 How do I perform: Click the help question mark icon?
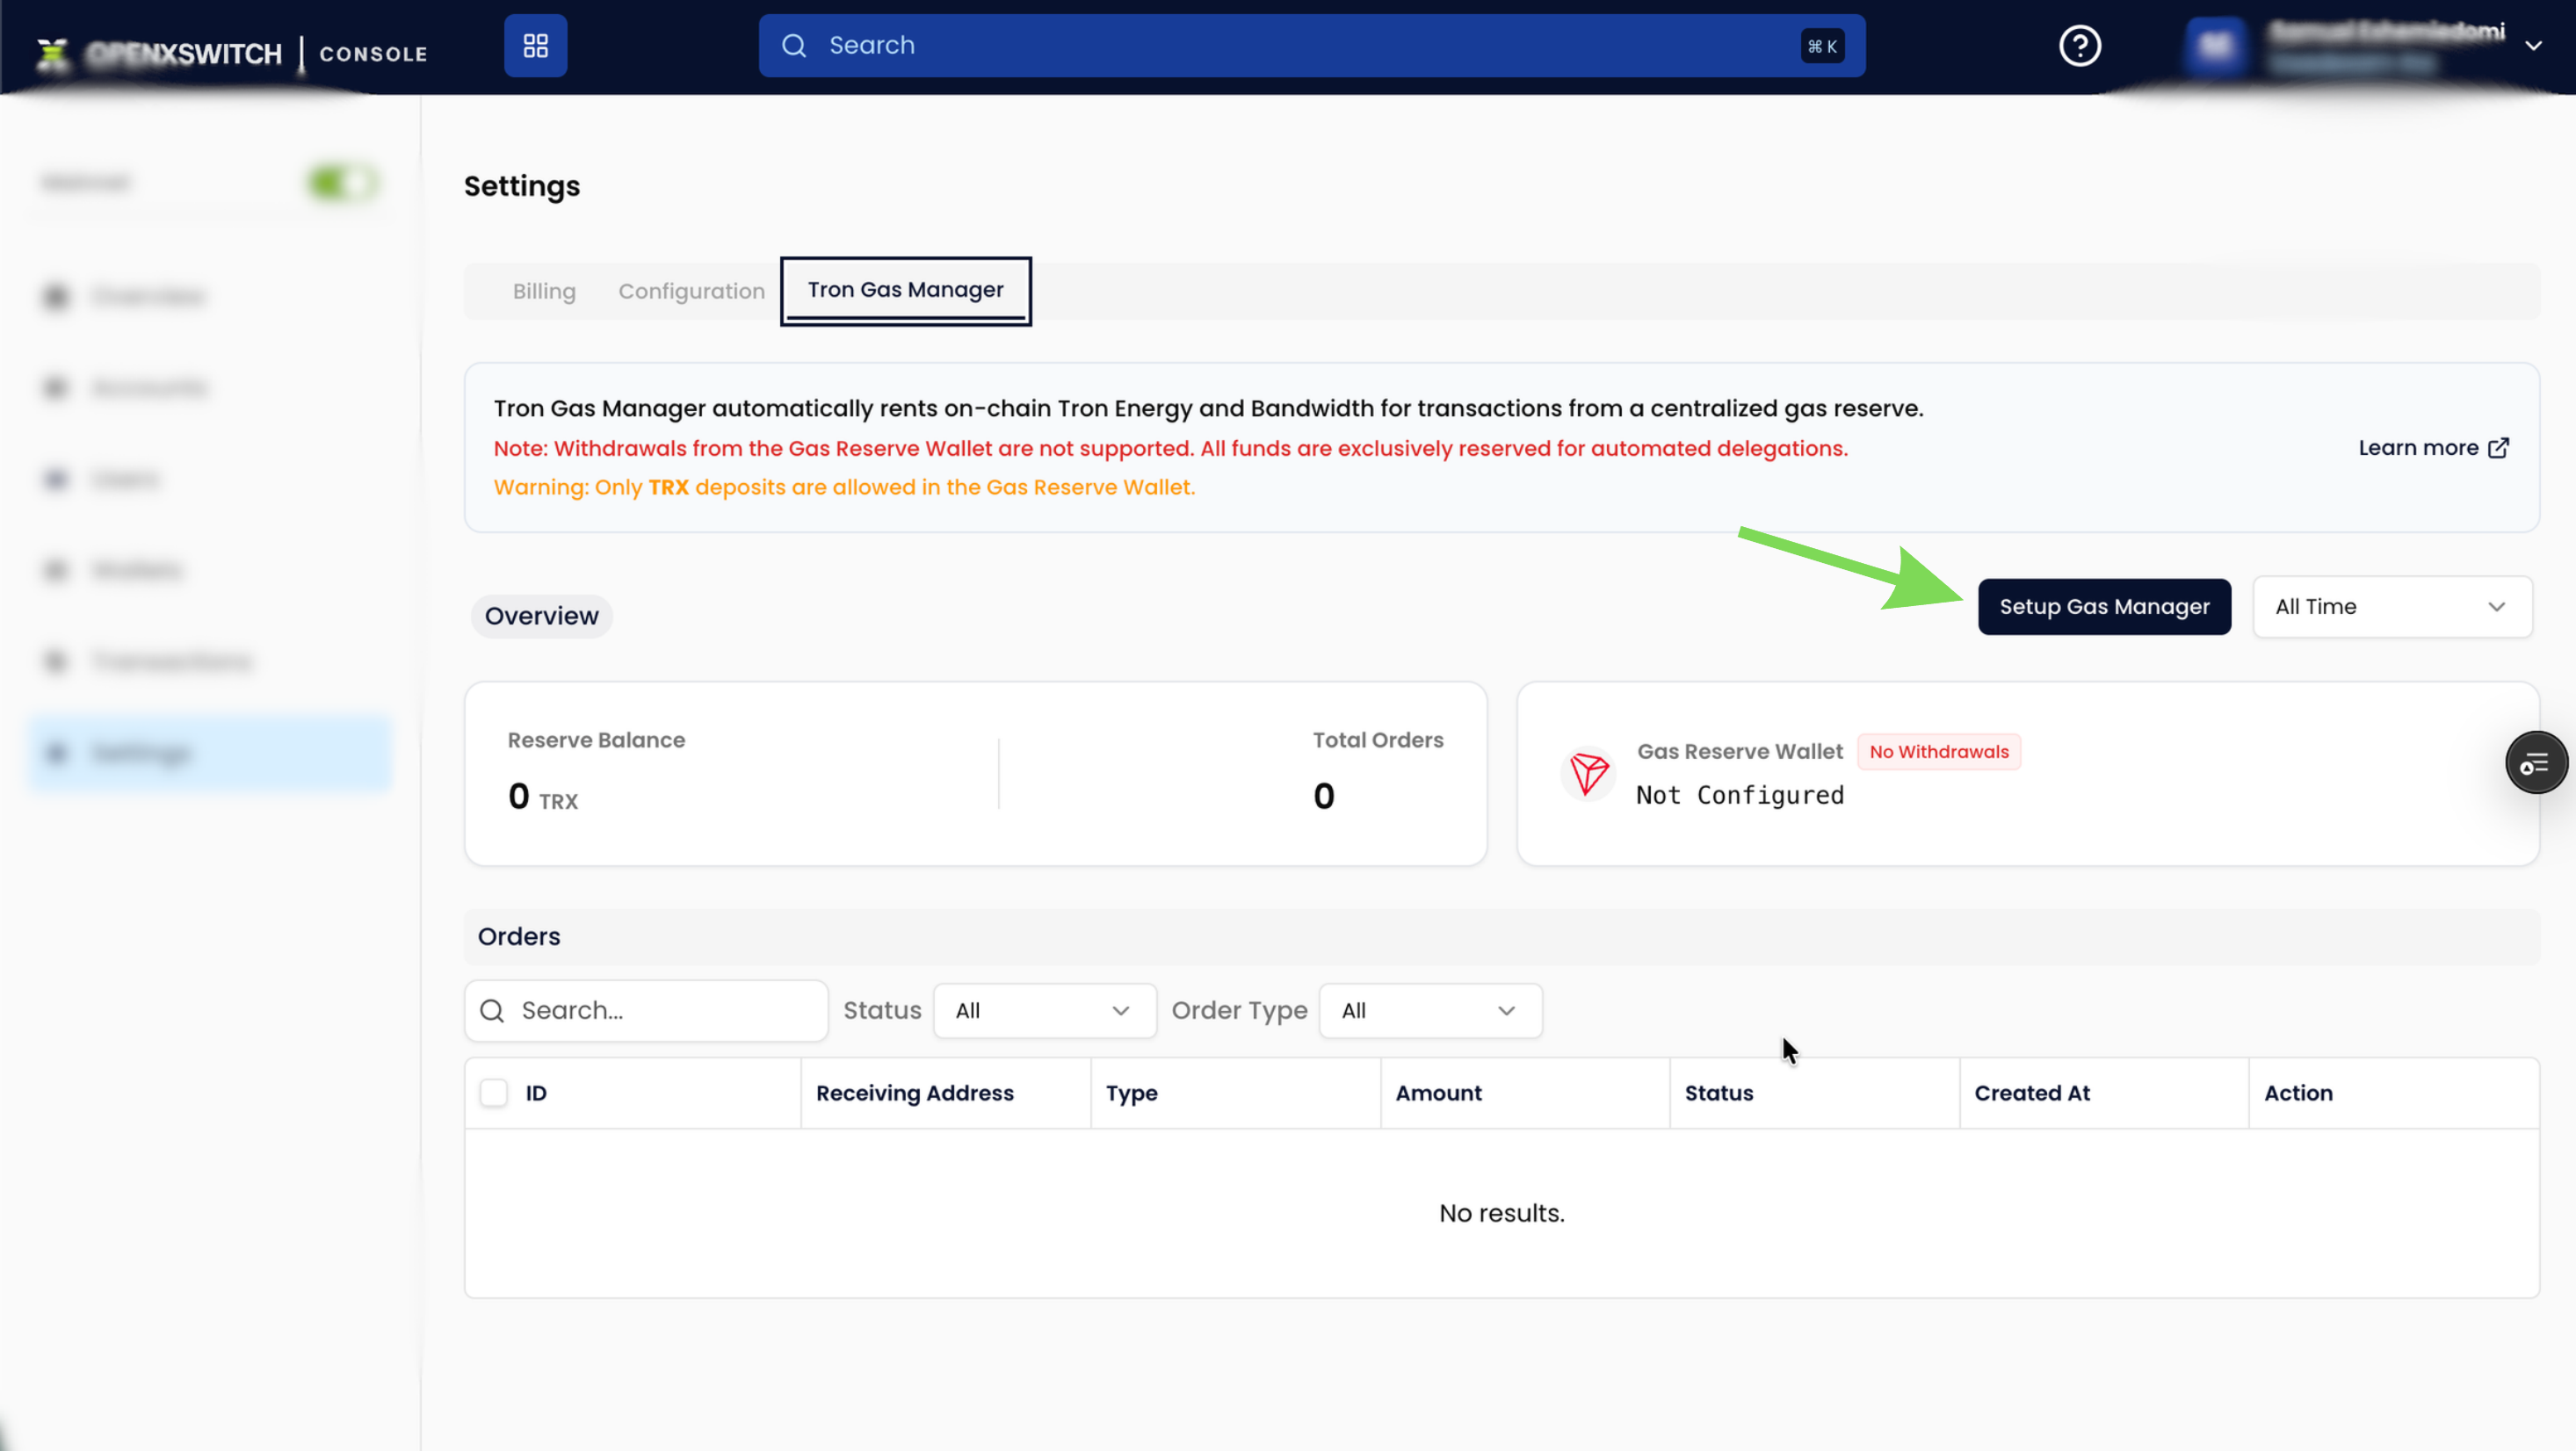[2079, 46]
